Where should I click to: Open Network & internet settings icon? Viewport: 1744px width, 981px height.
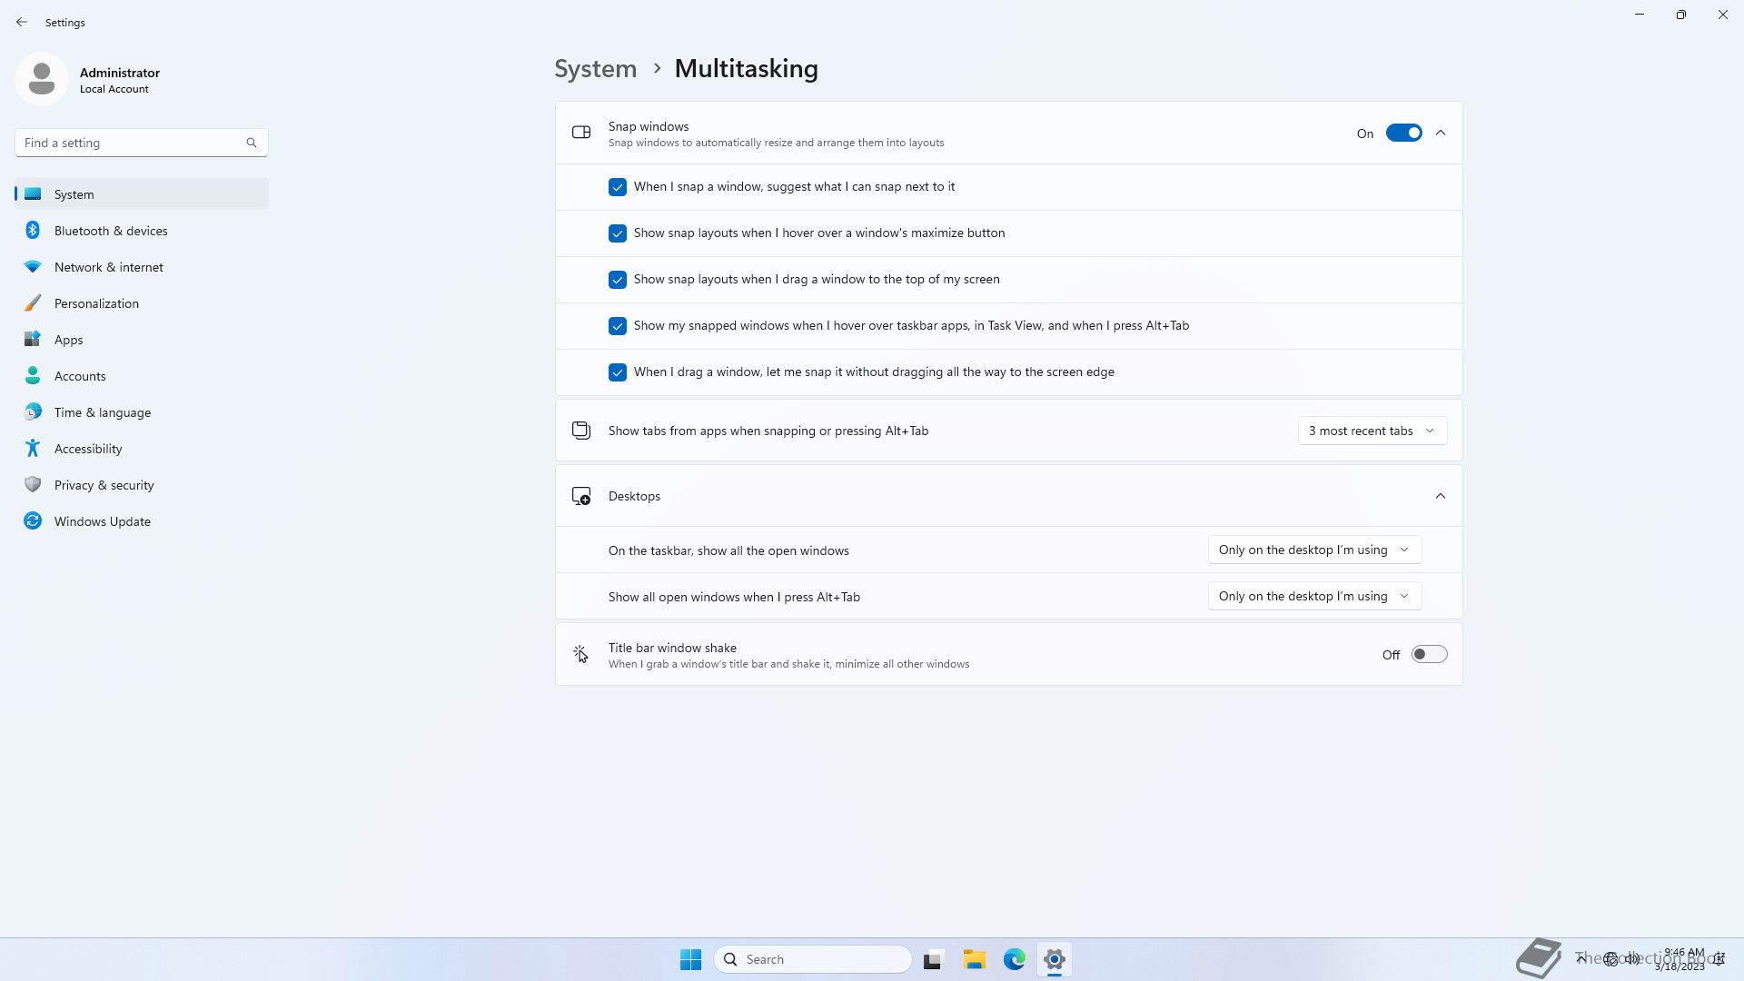33,267
